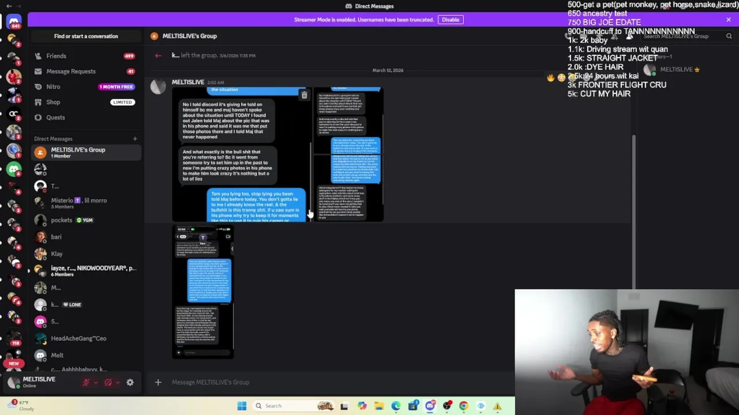Open the DM named M...
Viewport: 739px width, 415px height.
click(86, 288)
